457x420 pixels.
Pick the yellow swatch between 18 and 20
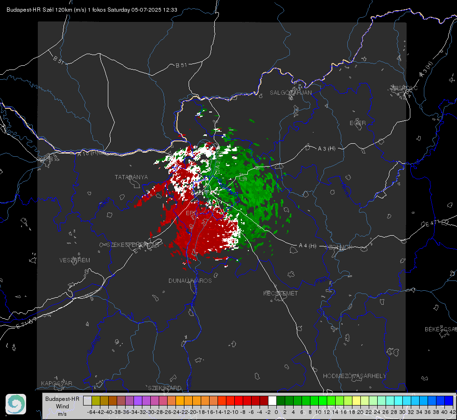[x=357, y=400]
